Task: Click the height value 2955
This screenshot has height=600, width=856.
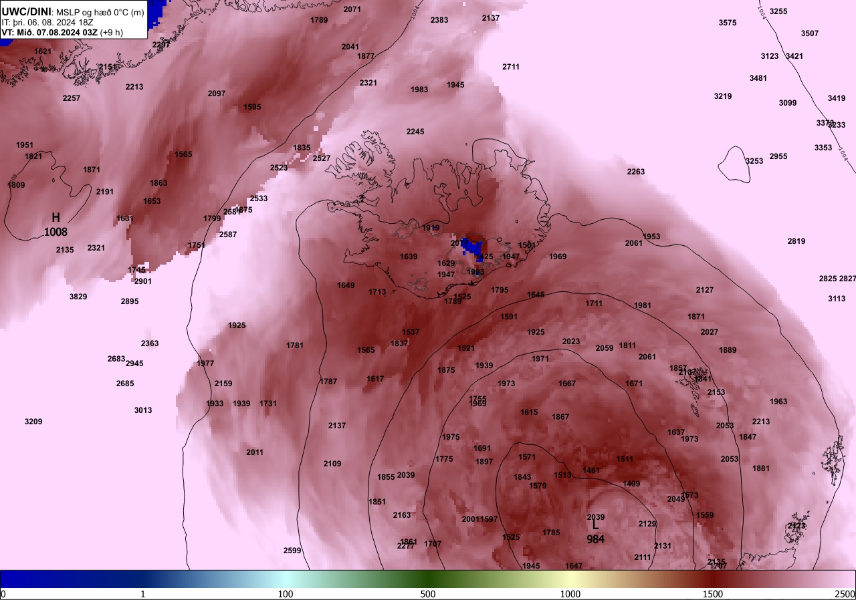Action: tap(778, 156)
